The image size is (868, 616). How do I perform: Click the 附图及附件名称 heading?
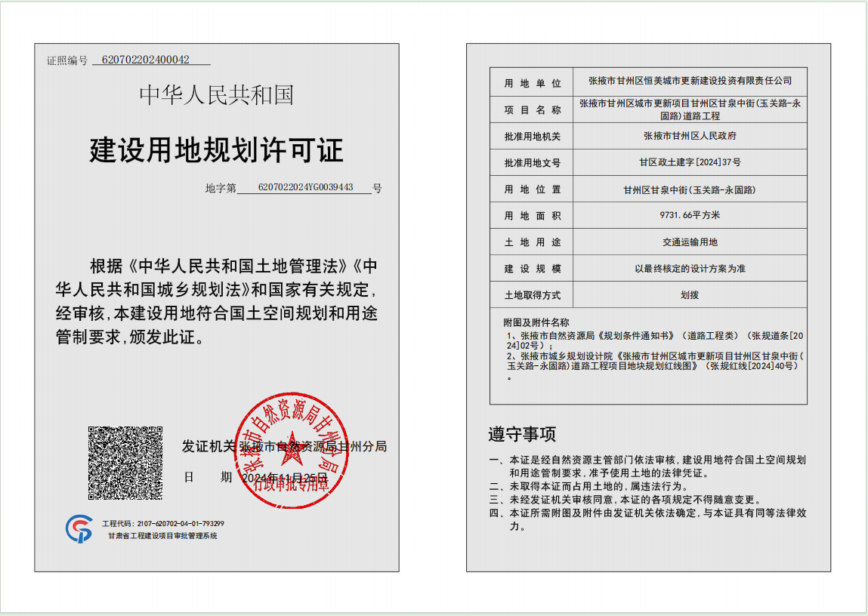point(536,322)
